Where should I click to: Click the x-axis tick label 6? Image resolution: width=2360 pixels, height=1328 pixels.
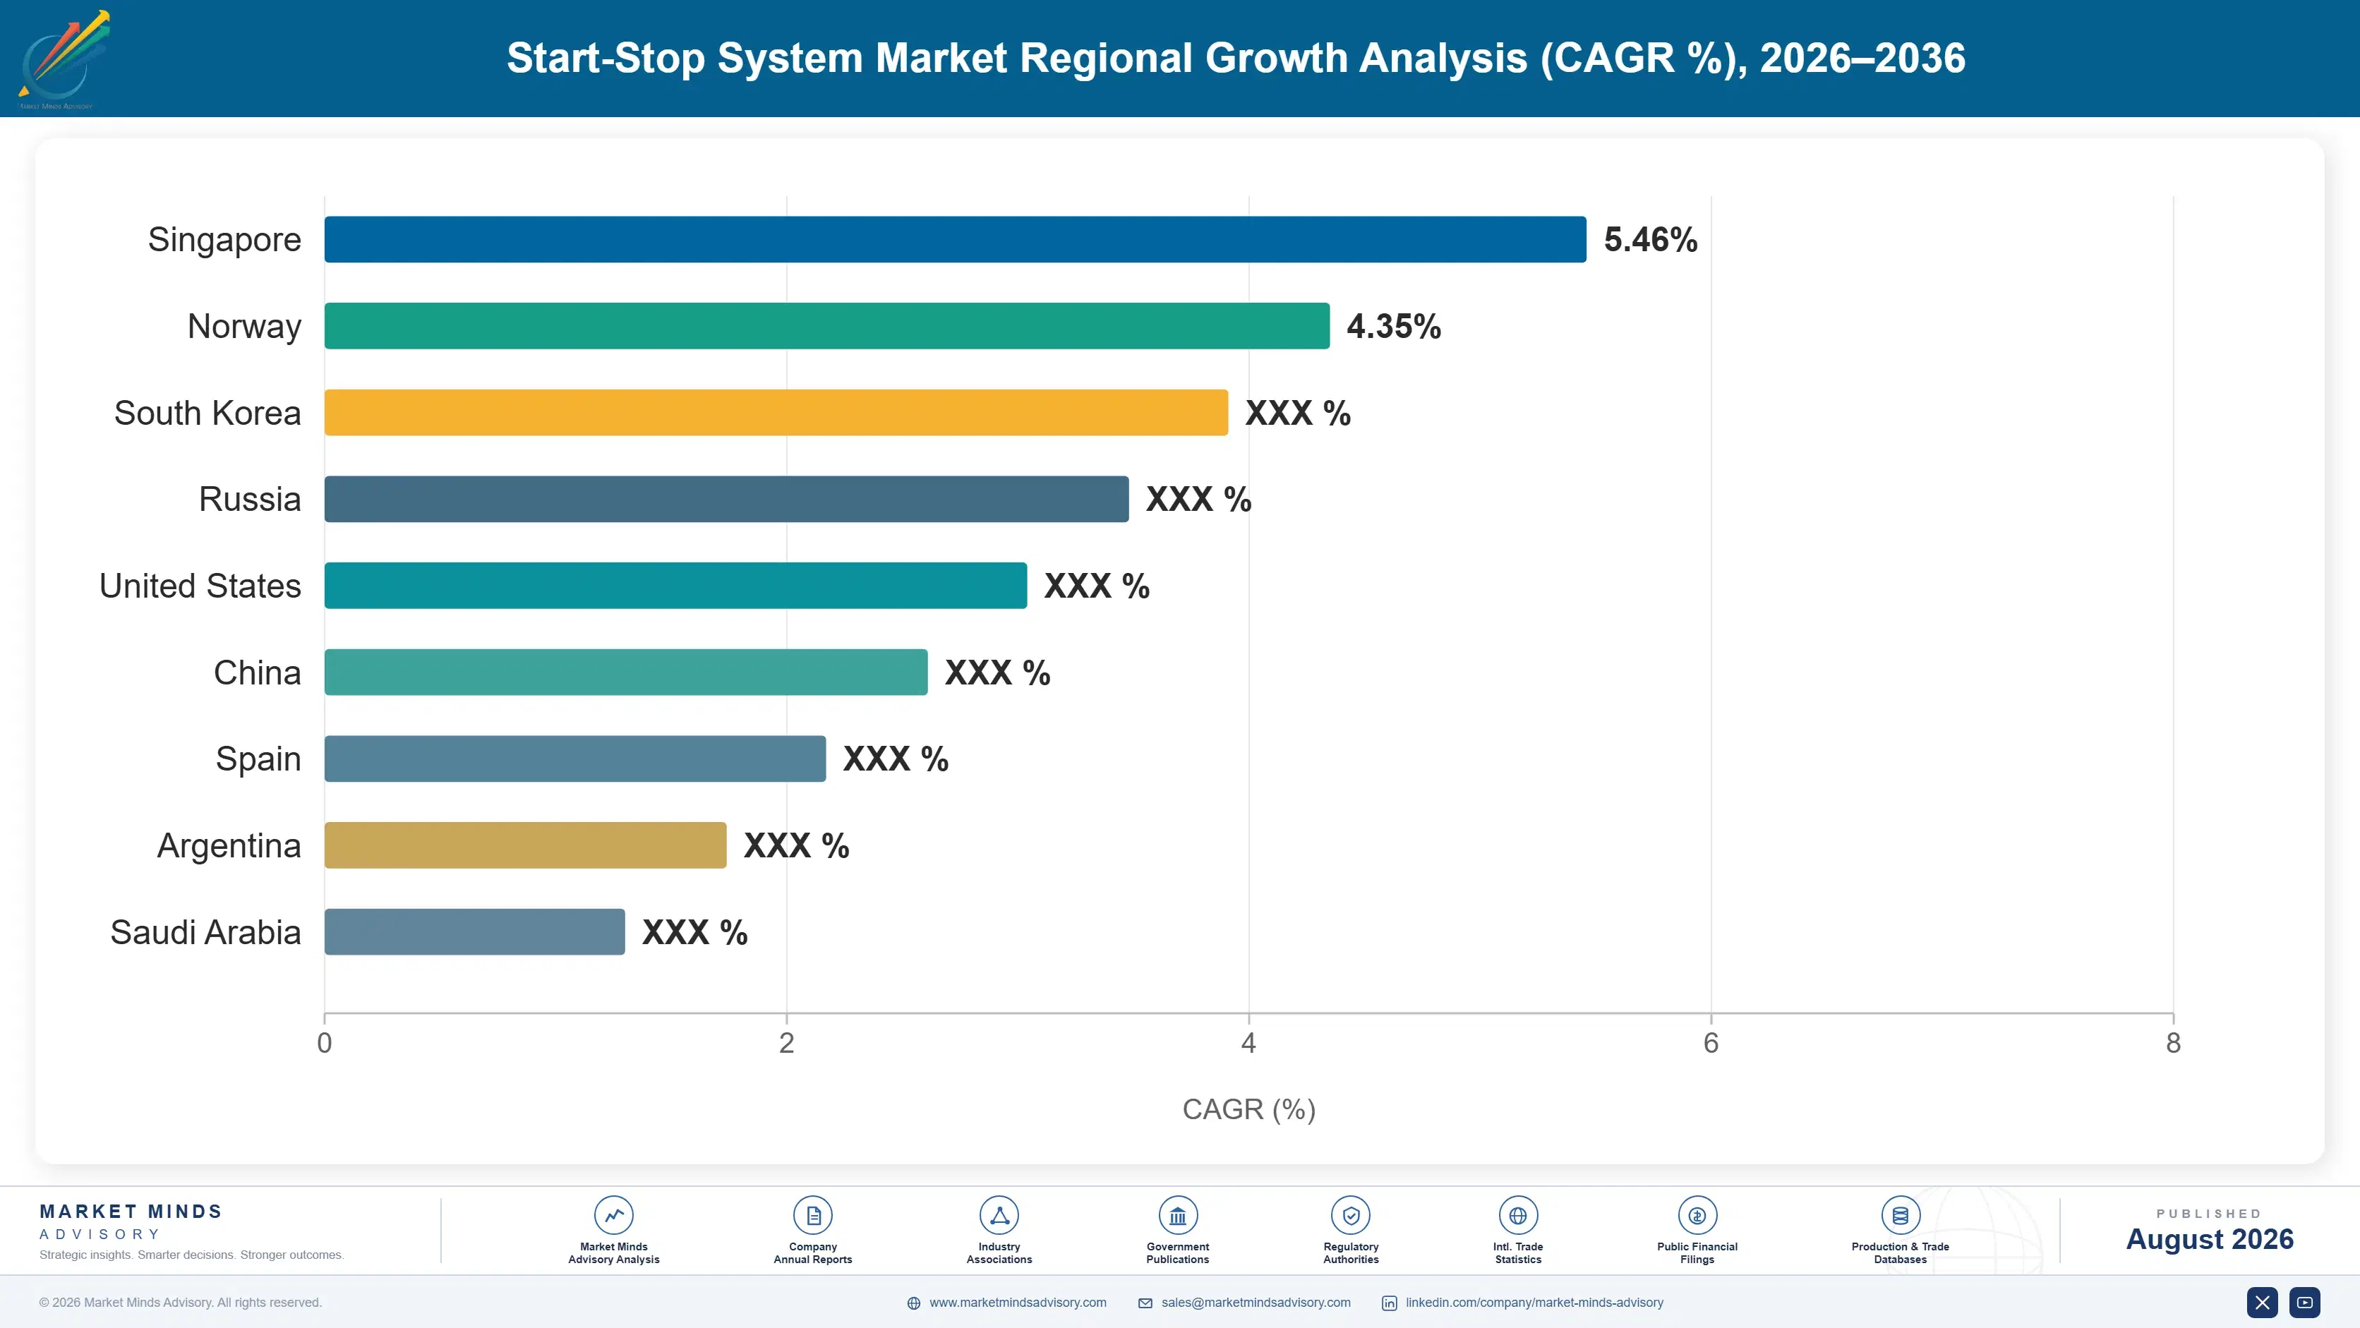(1711, 1043)
